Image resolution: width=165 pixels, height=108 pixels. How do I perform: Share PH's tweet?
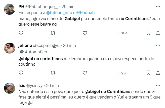click(x=158, y=33)
